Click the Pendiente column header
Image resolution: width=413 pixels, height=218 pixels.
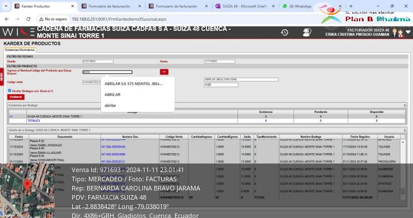(x=321, y=112)
